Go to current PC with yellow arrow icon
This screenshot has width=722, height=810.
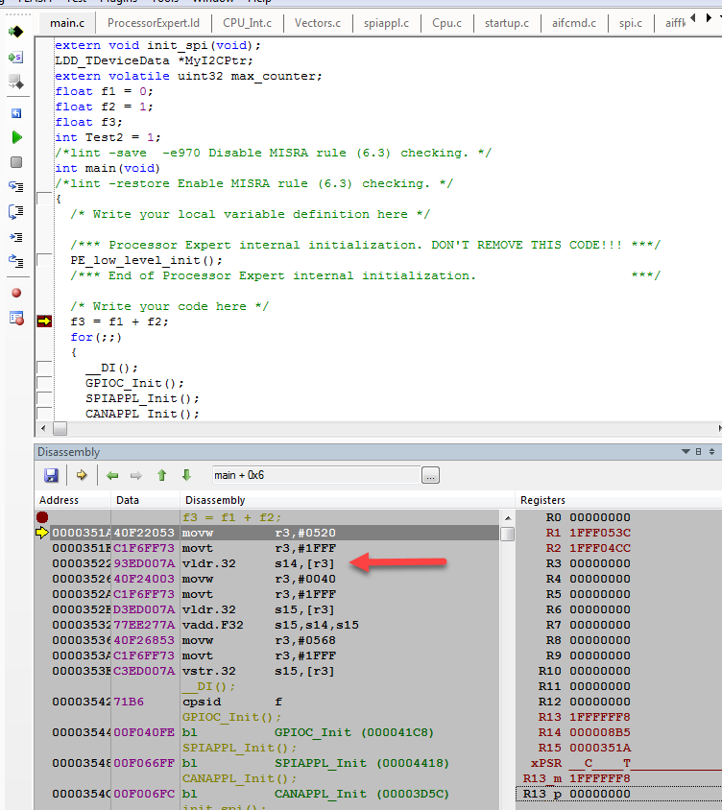82,475
